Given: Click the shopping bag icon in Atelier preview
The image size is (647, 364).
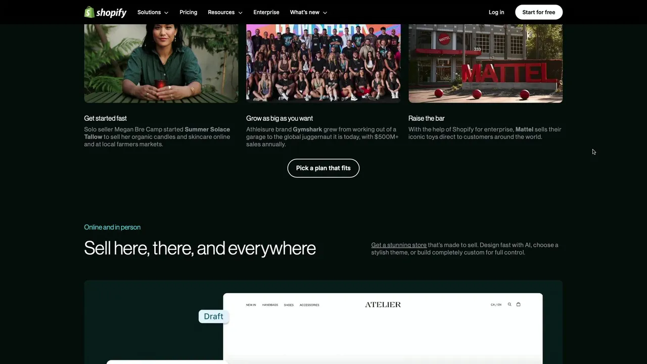Looking at the screenshot, I should click(x=518, y=304).
